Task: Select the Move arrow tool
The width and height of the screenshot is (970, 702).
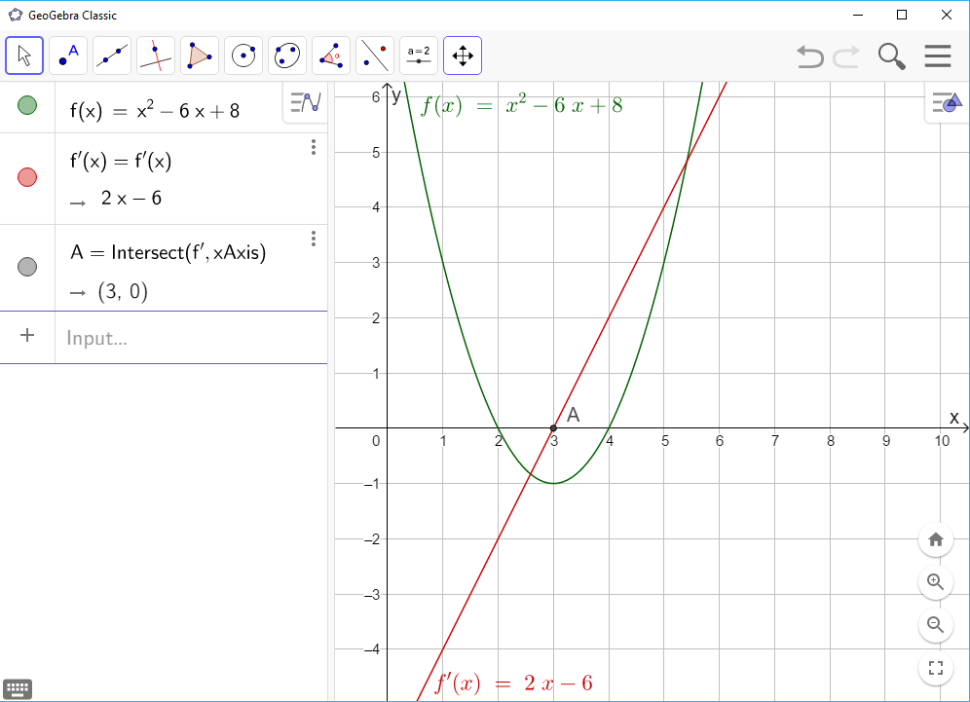Action: point(24,55)
